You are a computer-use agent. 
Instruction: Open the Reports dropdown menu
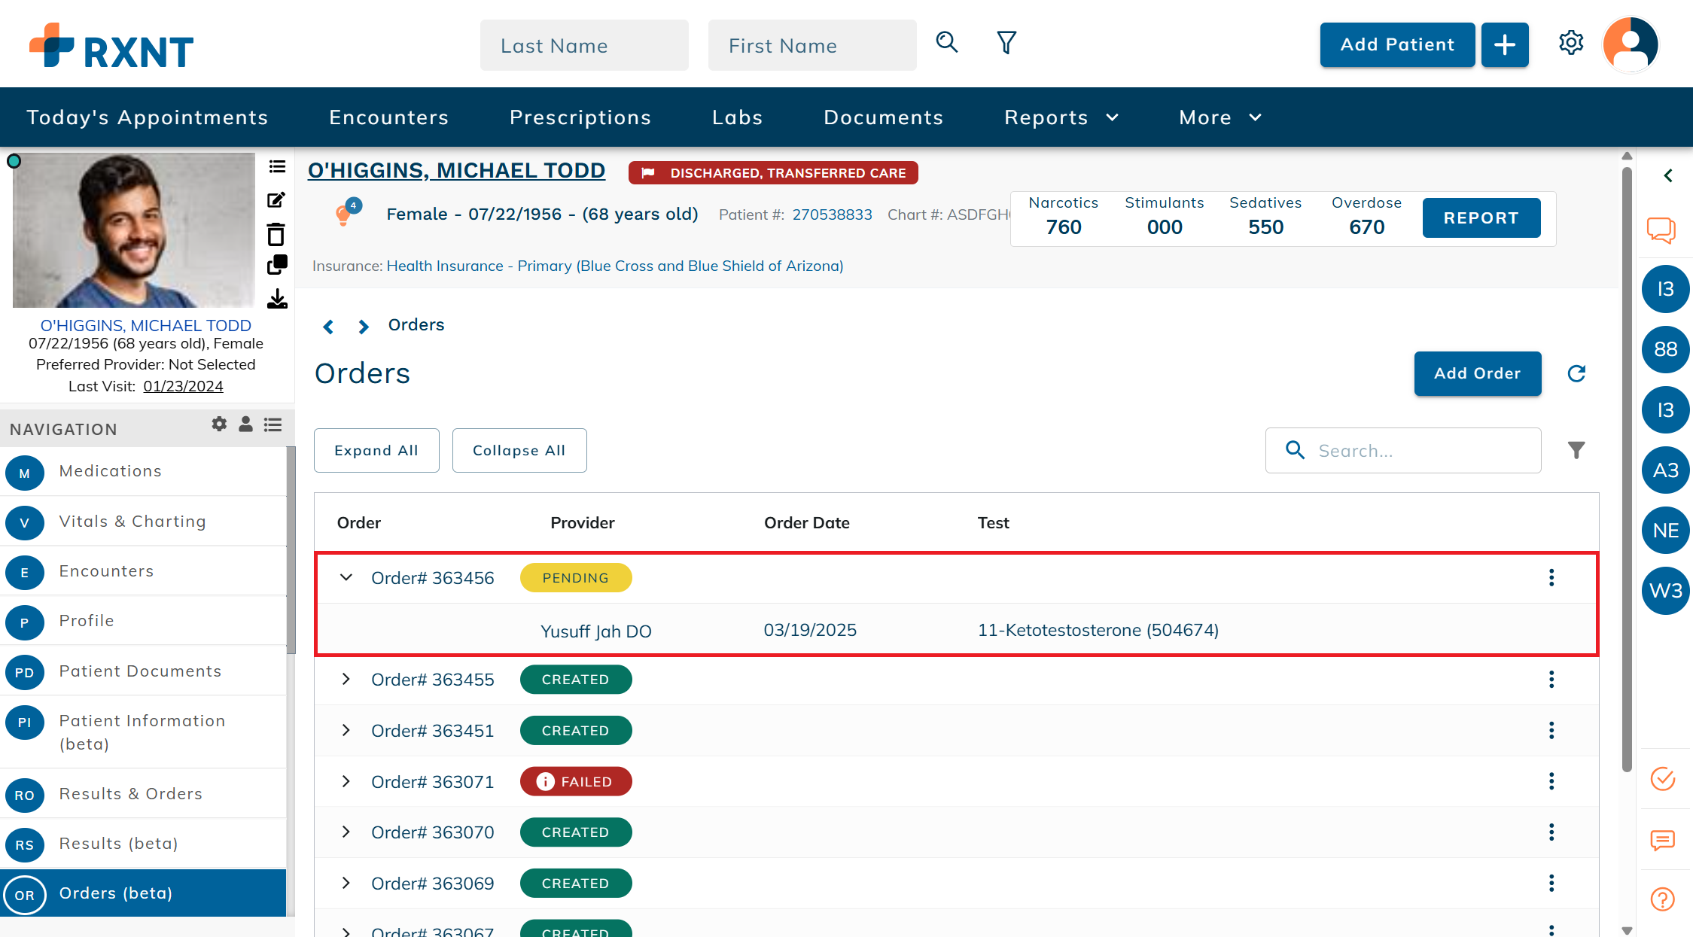(1061, 117)
